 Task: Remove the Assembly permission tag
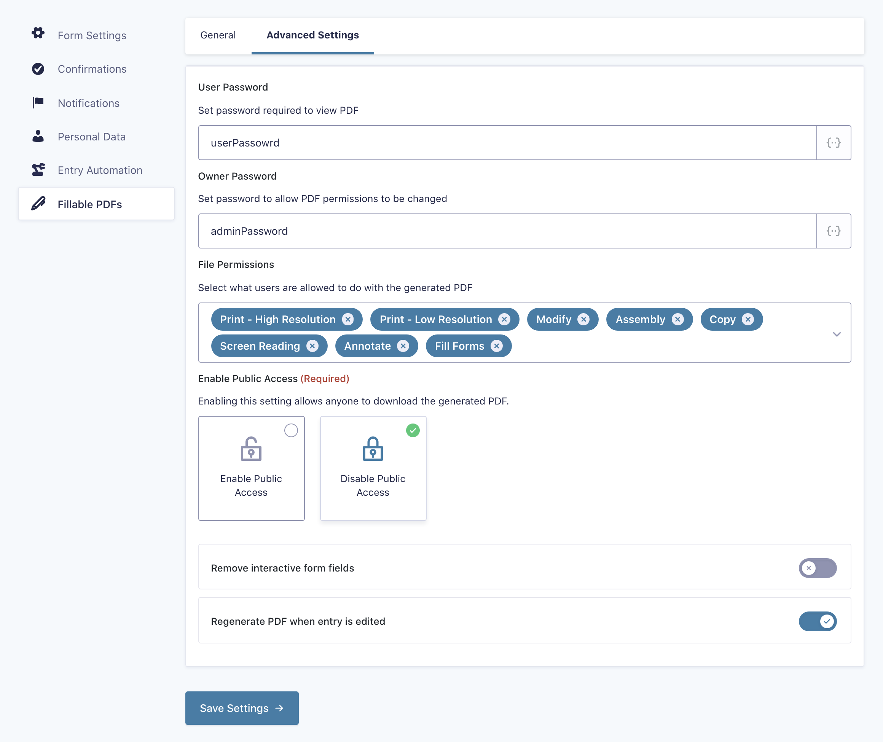pos(677,319)
